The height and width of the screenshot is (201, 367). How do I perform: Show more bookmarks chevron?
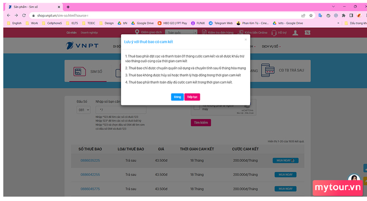click(338, 23)
